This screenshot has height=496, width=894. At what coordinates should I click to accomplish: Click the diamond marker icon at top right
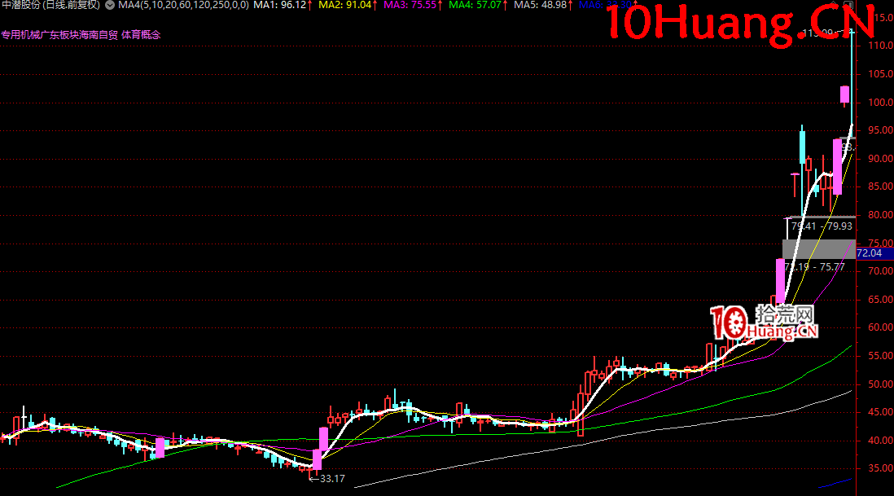click(x=834, y=5)
